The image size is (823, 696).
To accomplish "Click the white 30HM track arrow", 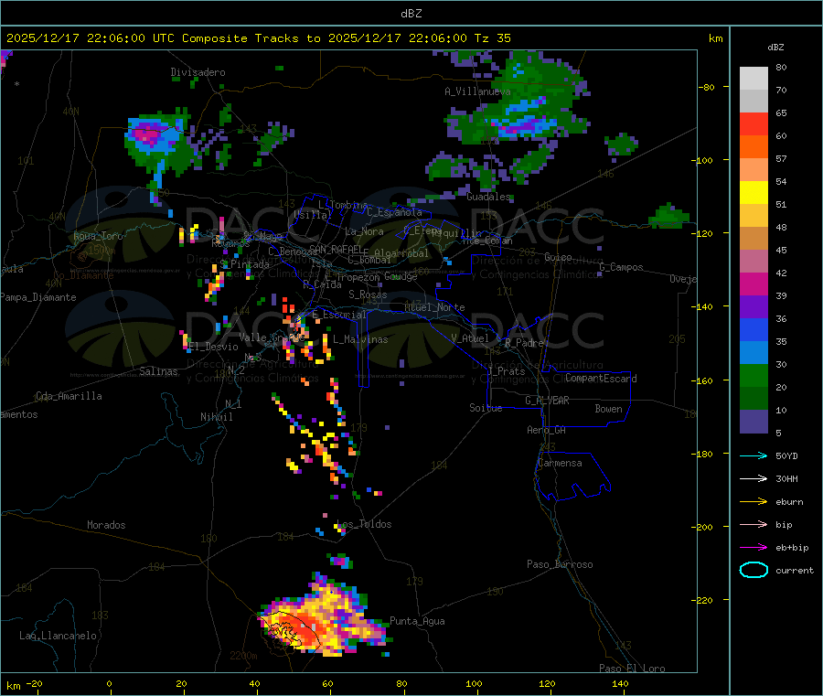I will pyautogui.click(x=754, y=478).
